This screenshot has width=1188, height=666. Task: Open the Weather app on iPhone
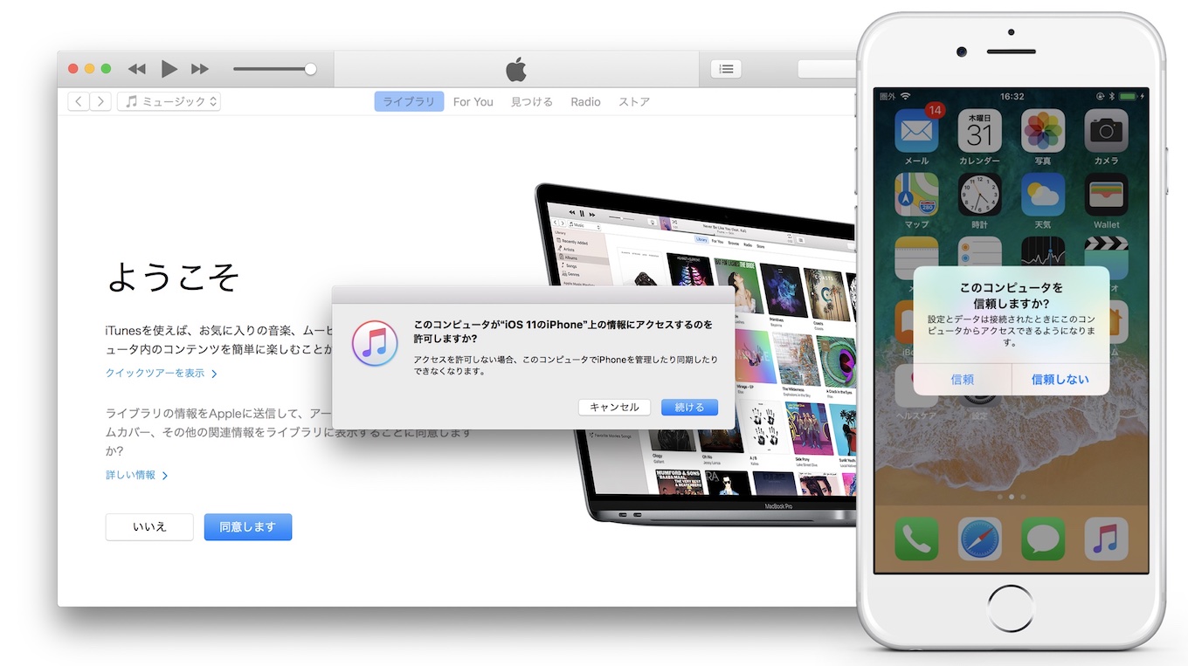(x=1043, y=195)
